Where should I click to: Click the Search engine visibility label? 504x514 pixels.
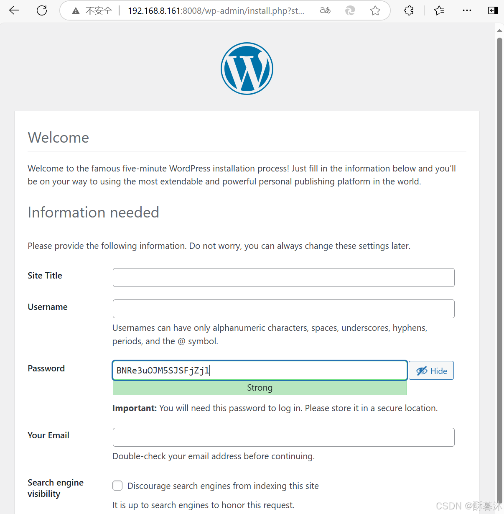[x=56, y=488]
